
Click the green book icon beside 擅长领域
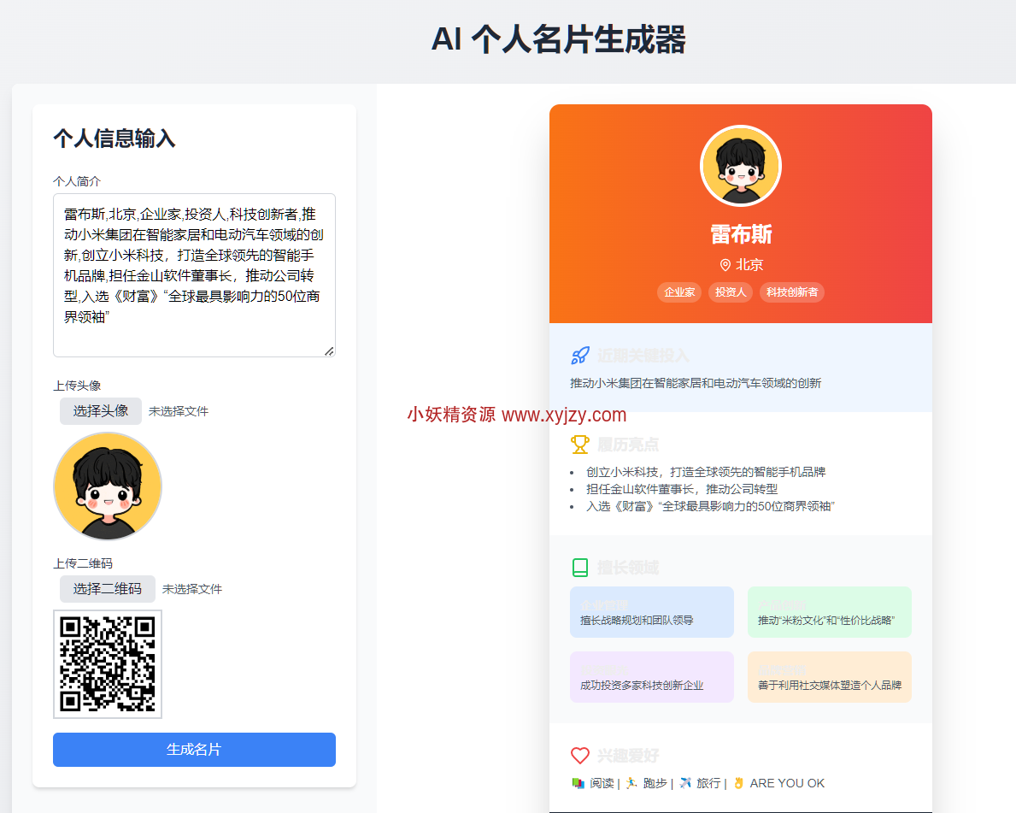580,568
